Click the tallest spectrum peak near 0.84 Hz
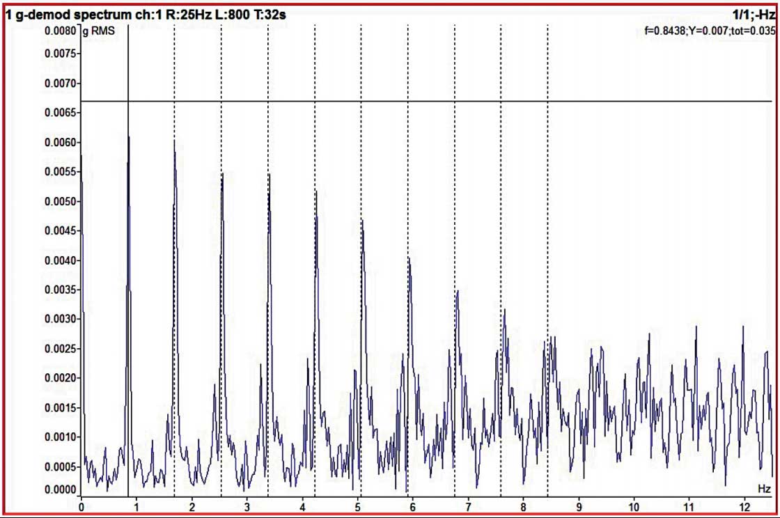780x518 pixels. click(x=129, y=138)
